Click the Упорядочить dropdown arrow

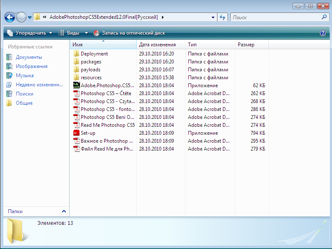click(x=50, y=33)
